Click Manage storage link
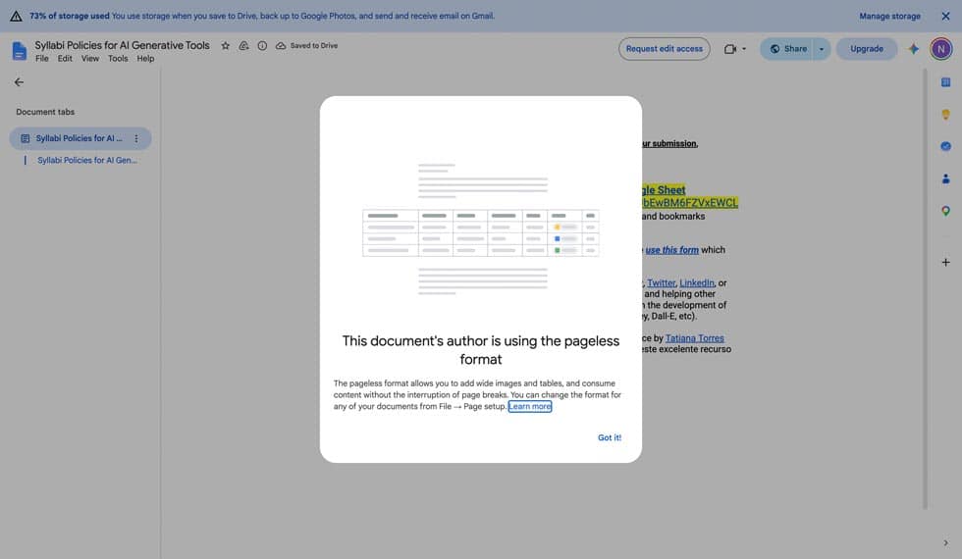Screen dimensions: 962x559 coord(889,16)
